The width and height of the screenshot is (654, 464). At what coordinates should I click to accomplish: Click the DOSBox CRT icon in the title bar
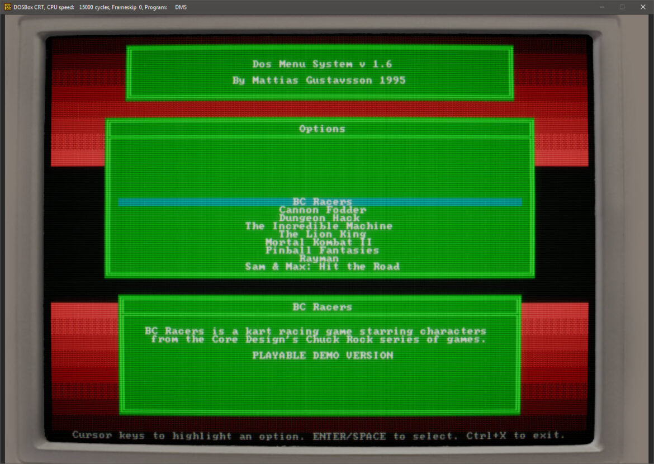point(8,7)
